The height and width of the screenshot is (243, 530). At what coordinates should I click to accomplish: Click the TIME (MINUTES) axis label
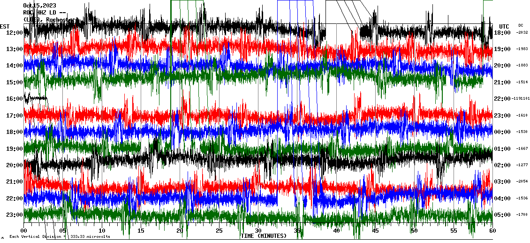pos(264,236)
